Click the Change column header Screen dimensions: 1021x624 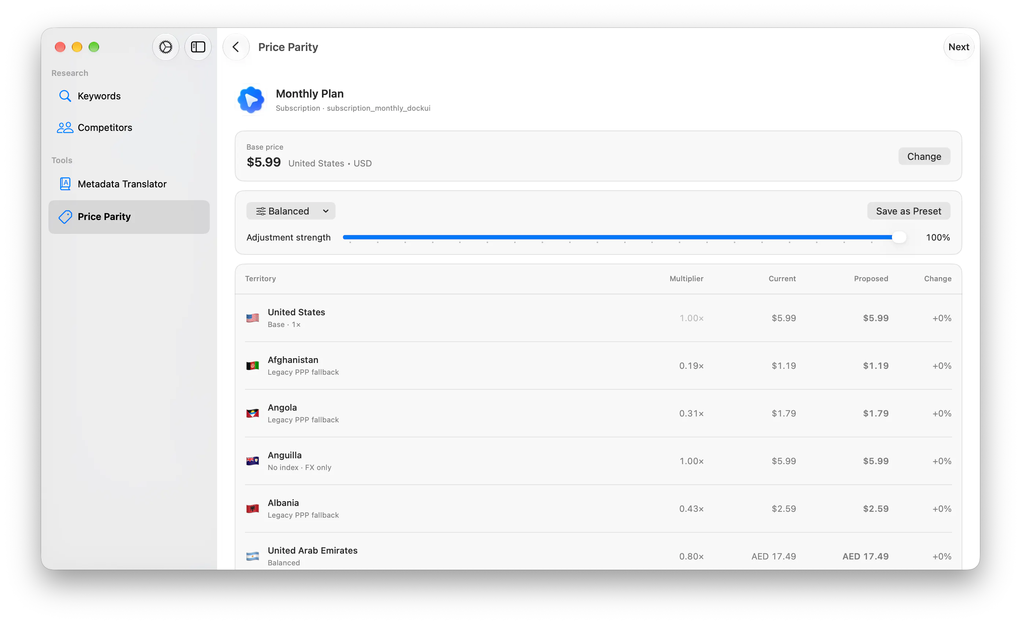pos(937,278)
